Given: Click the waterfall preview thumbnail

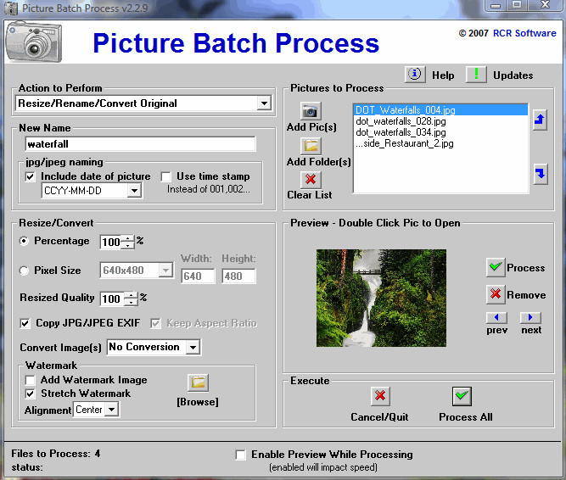Looking at the screenshot, I should 381,298.
